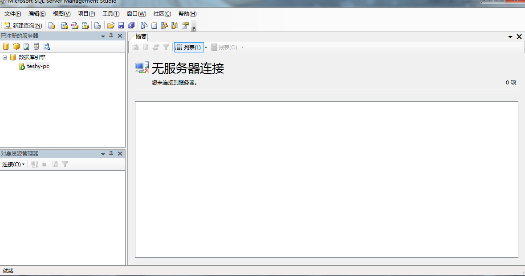
Task: Click the open file folder icon
Action: coord(111,25)
